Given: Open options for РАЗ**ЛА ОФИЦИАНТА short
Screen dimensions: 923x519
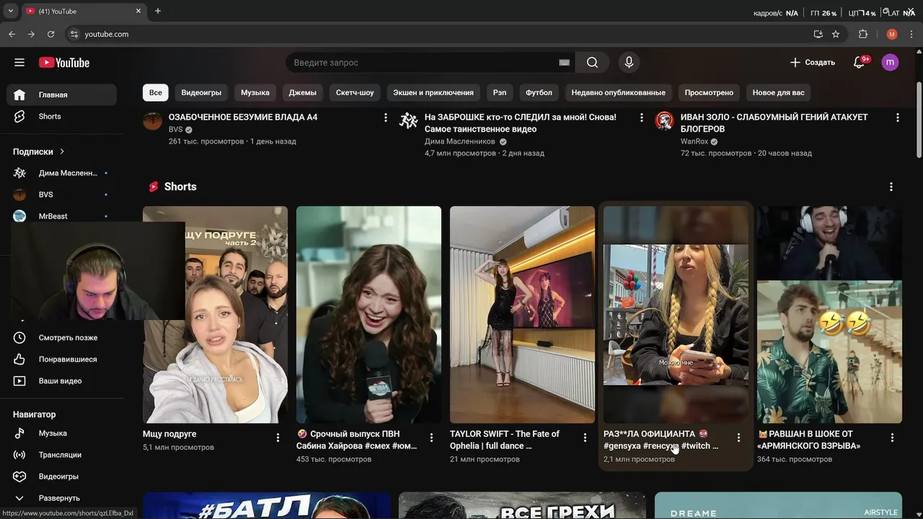Looking at the screenshot, I should (738, 438).
